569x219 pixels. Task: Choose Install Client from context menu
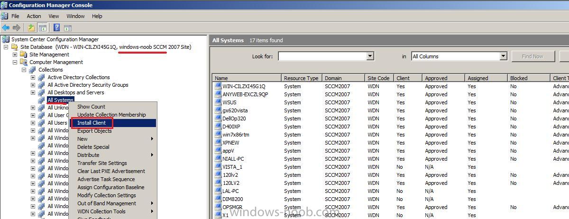tap(113, 123)
